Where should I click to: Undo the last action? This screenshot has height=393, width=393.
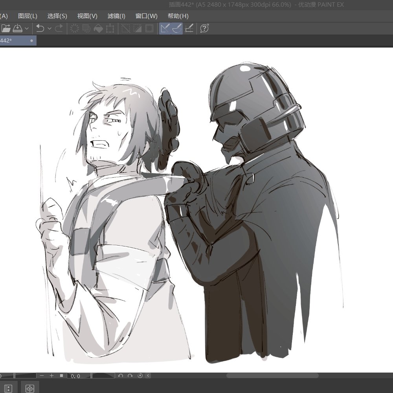40,28
